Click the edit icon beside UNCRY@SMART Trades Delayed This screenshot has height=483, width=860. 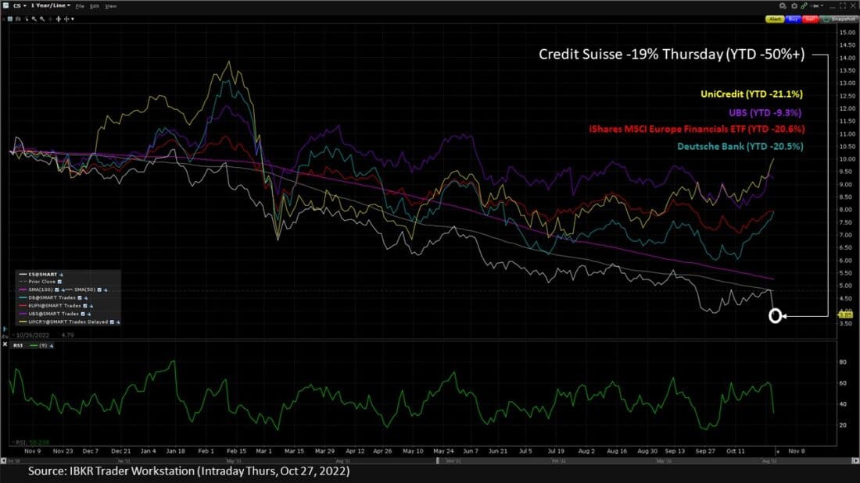[118, 322]
